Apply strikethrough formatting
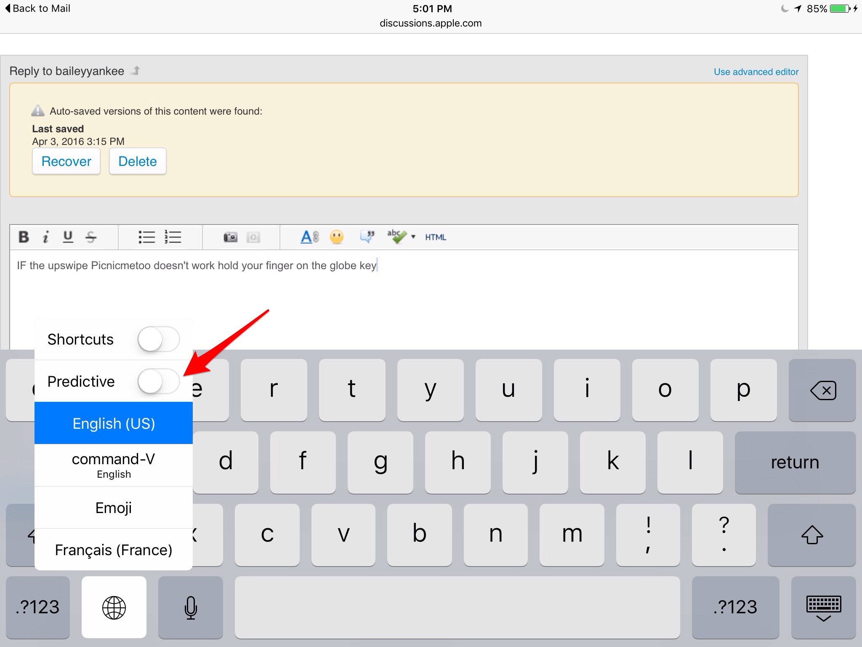The width and height of the screenshot is (862, 647). 91,237
